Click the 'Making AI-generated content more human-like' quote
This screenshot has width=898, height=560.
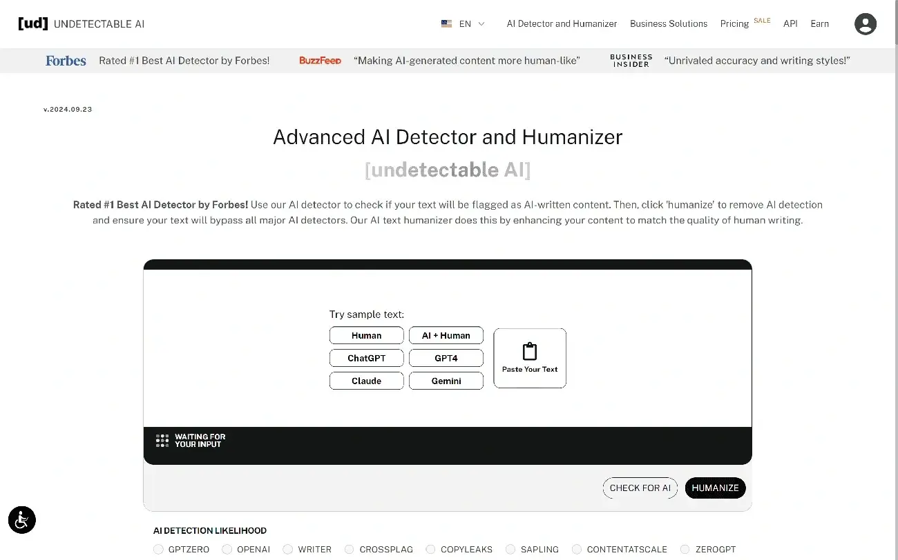pyautogui.click(x=467, y=61)
